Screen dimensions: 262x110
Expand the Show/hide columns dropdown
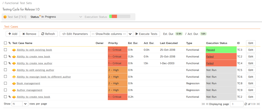[x=130, y=34]
